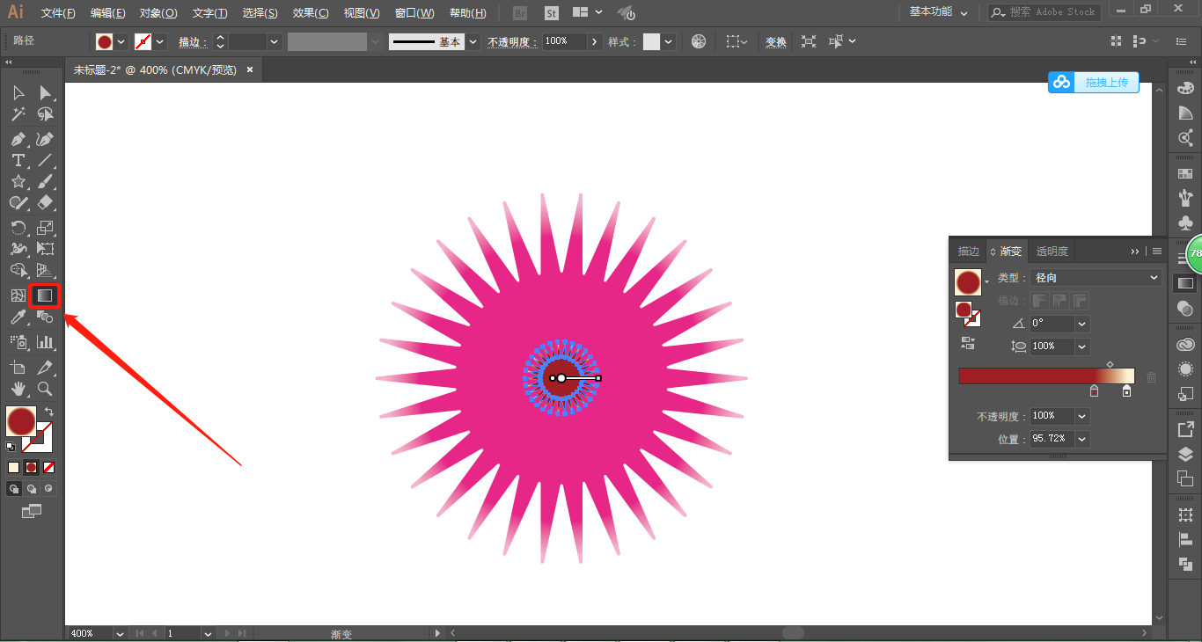1202x642 pixels.
Task: Set paint mode to None
Action: point(49,467)
